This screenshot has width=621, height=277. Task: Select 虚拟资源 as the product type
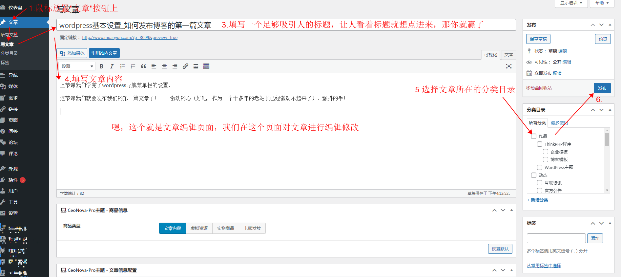(199, 228)
